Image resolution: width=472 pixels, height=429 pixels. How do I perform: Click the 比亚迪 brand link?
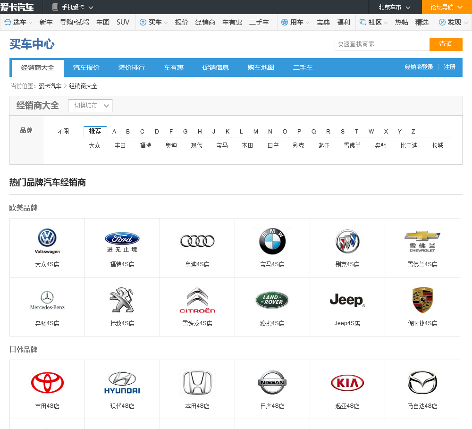pyautogui.click(x=409, y=145)
